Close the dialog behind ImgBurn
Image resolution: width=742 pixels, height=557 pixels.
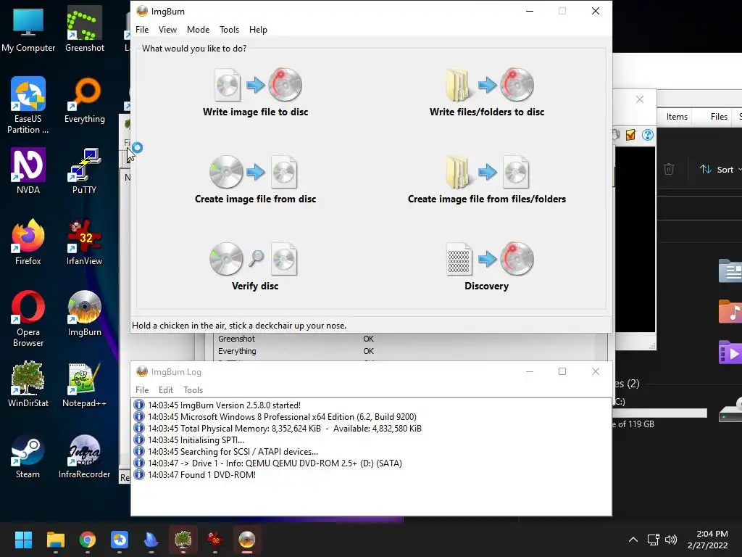point(640,99)
